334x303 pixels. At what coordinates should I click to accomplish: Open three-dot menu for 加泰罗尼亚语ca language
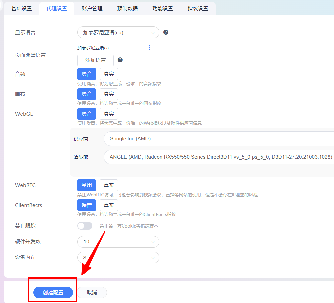[149, 47]
